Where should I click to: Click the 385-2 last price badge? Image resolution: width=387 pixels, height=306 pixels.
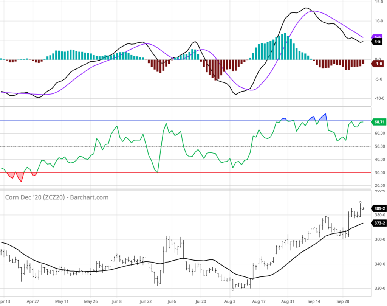pos(379,208)
